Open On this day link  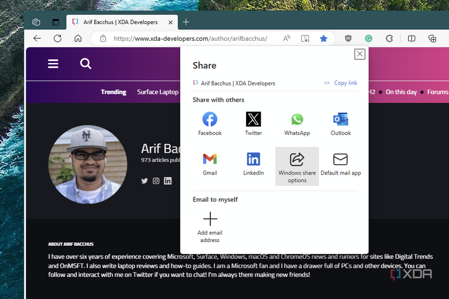point(401,92)
